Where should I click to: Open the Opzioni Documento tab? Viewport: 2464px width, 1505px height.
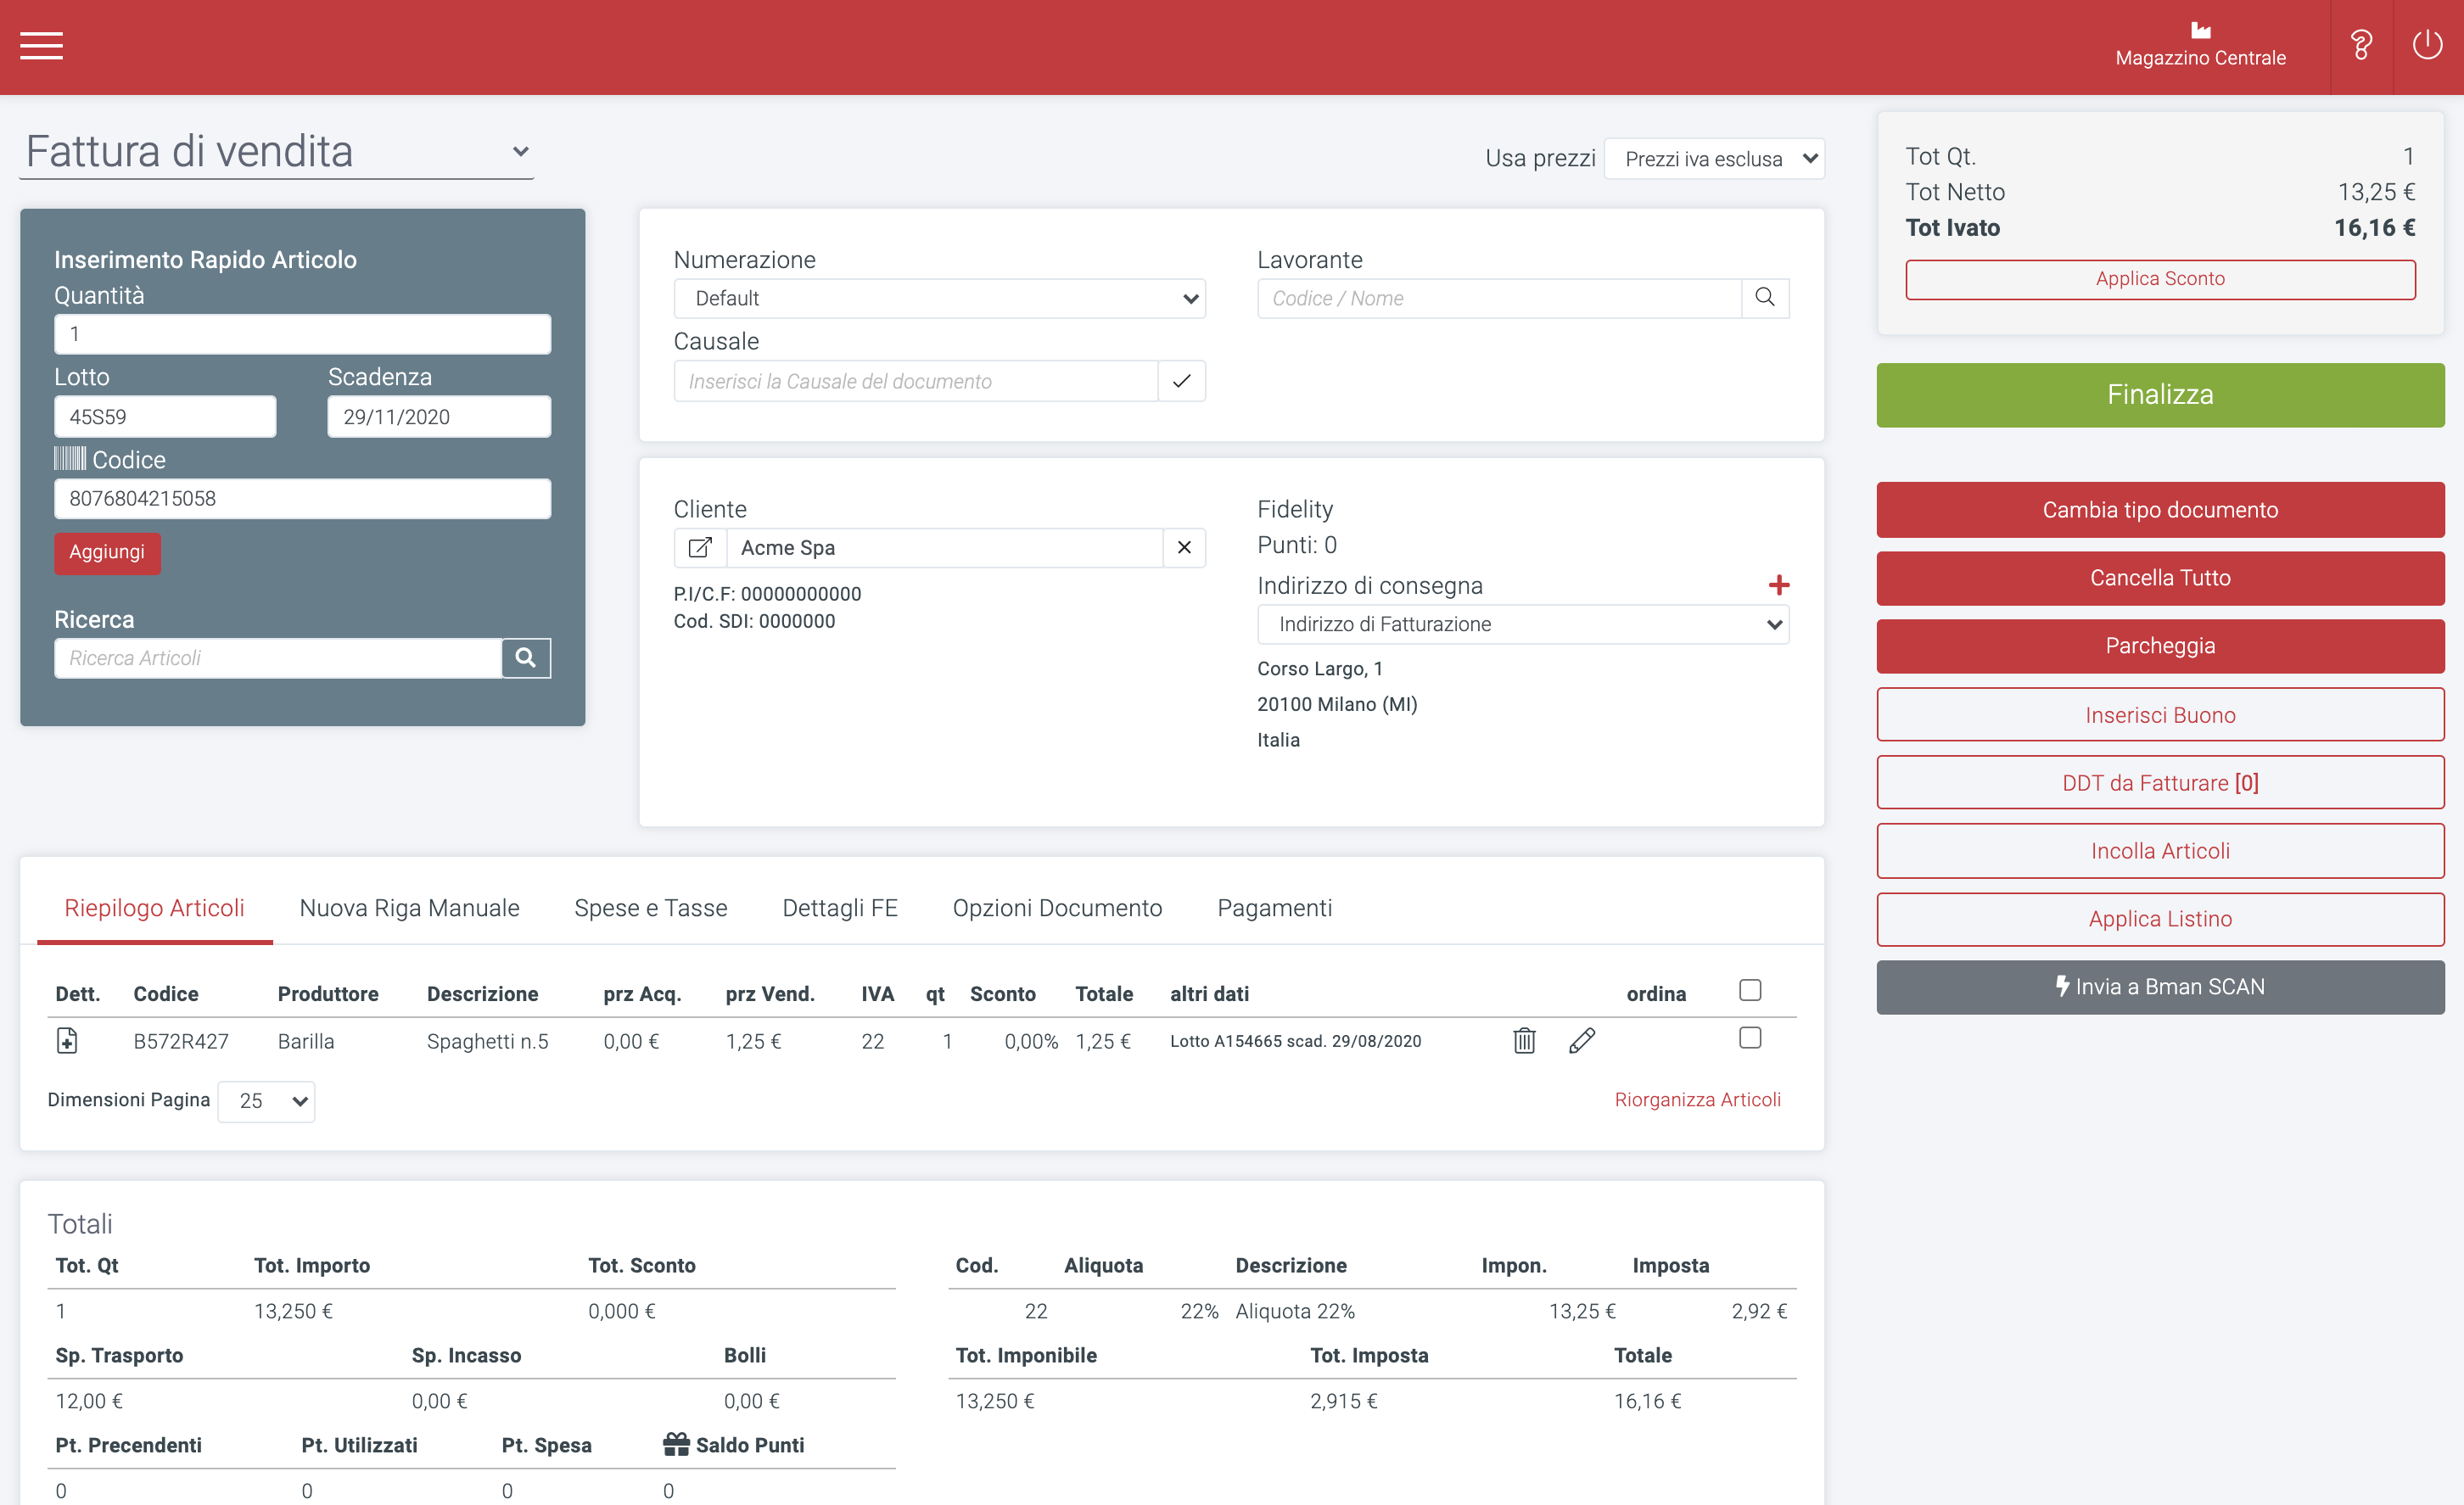tap(1057, 908)
